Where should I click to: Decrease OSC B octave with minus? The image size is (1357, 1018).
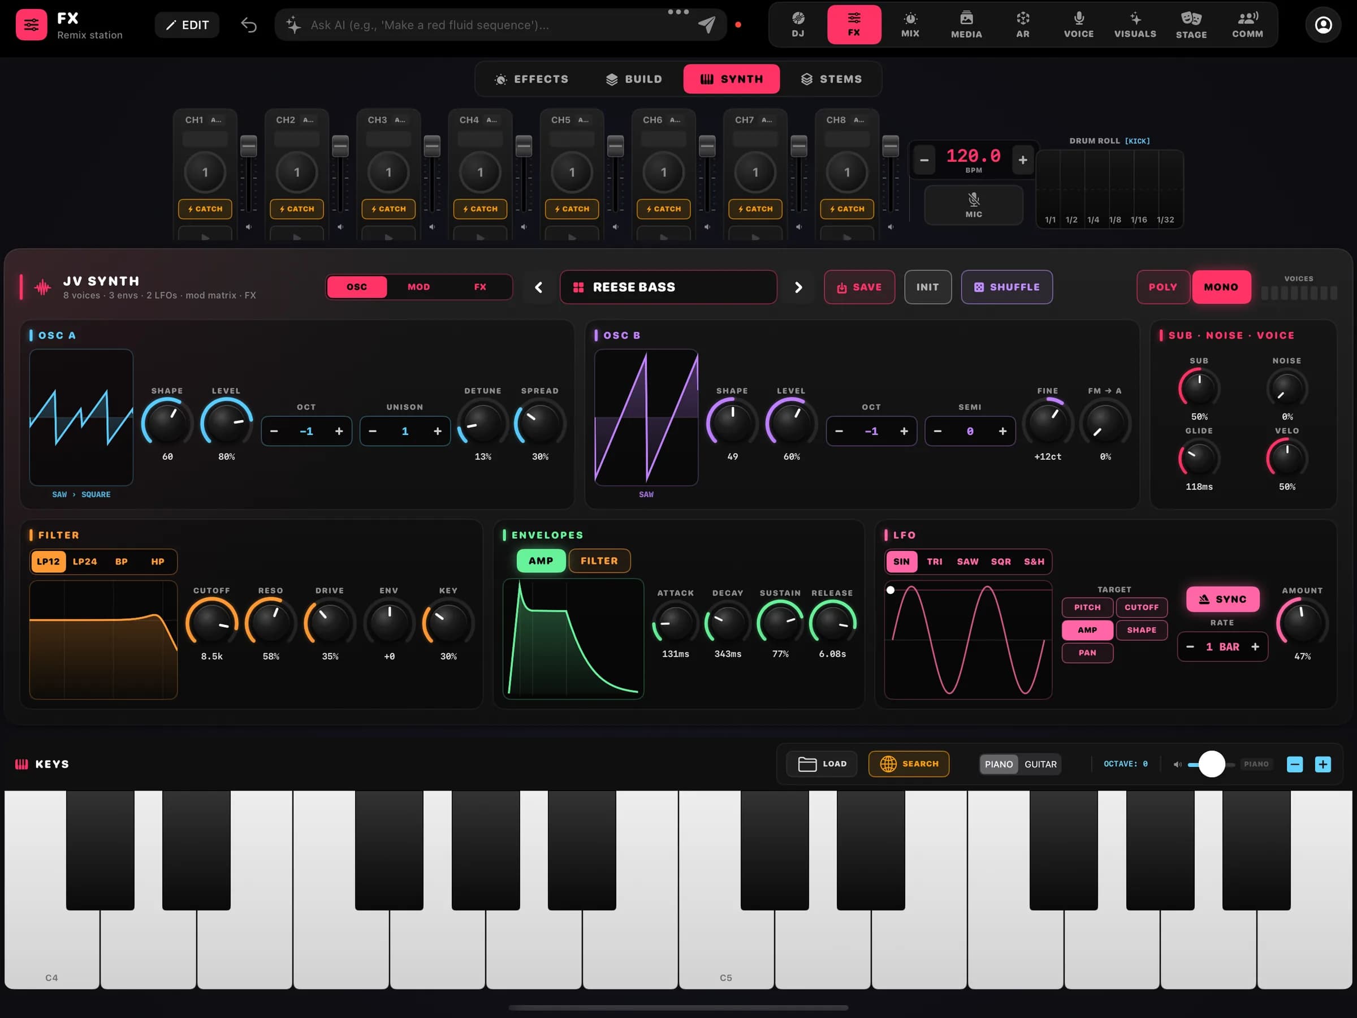point(839,432)
